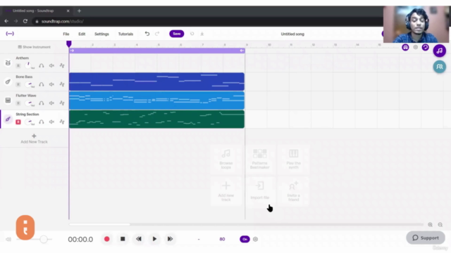Select the Flutter Wave synth icon

[8, 100]
